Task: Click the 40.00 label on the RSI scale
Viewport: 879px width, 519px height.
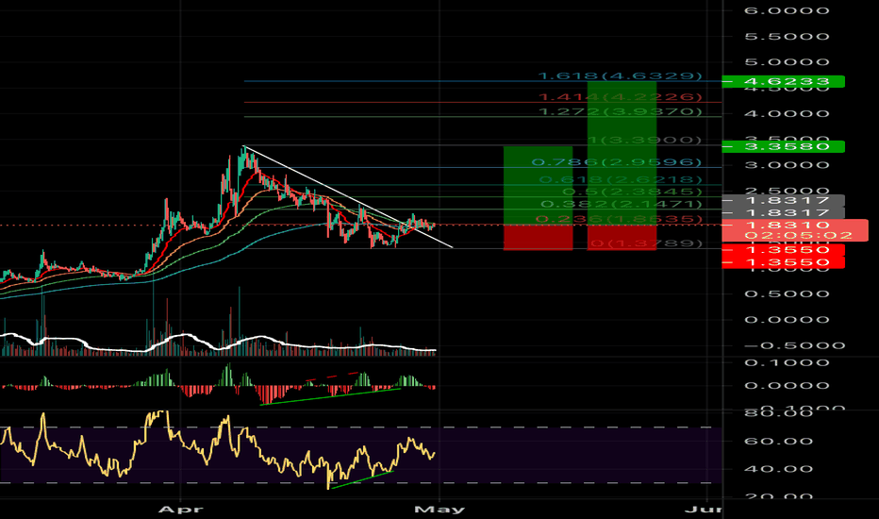Action: [x=778, y=469]
